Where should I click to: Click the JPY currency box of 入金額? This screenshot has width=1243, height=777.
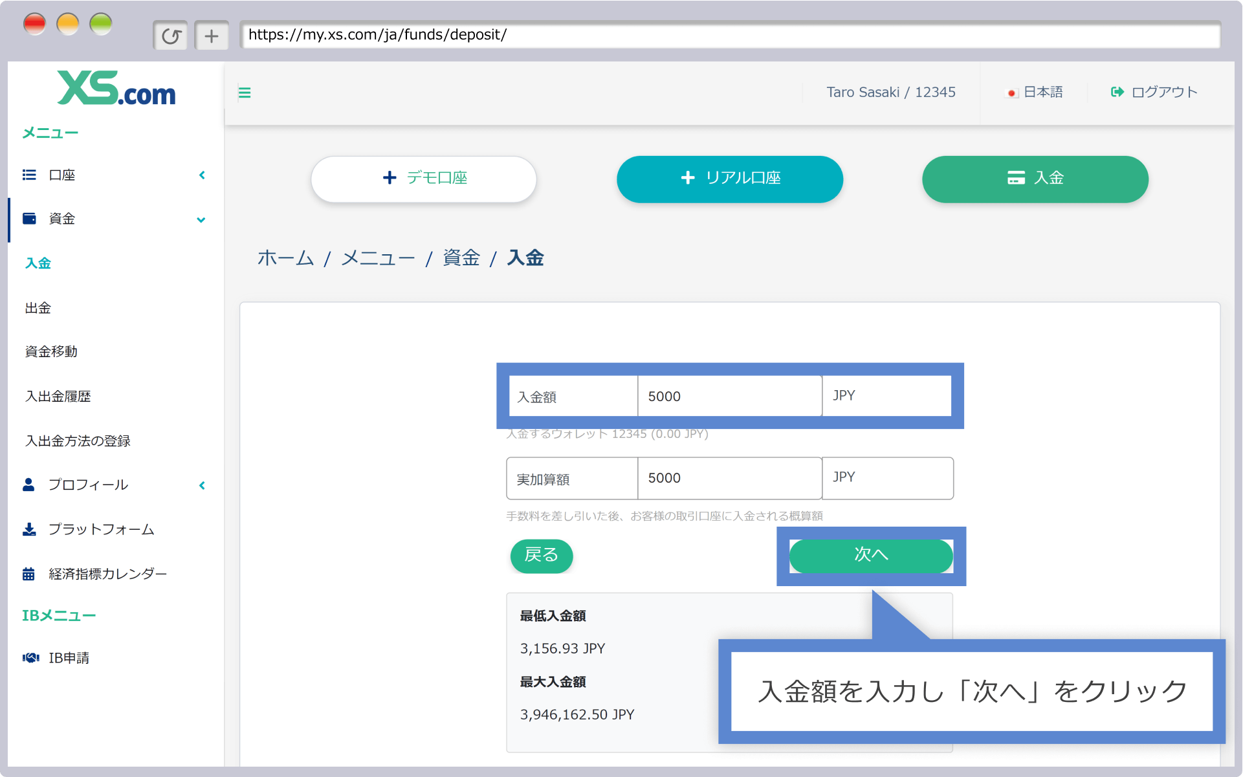point(887,396)
